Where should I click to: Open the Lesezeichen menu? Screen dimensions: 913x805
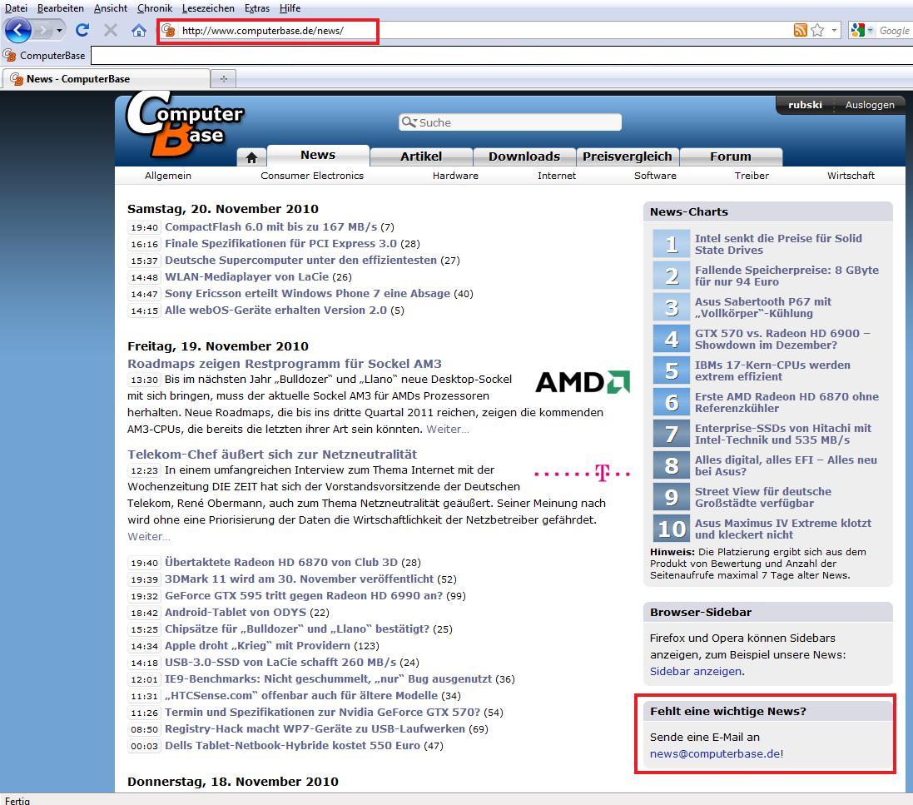tap(208, 8)
